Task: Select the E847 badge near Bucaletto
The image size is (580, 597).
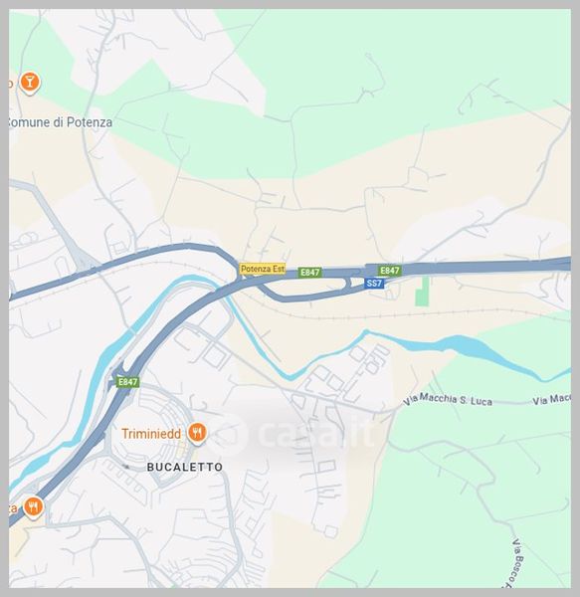Action: [x=128, y=382]
